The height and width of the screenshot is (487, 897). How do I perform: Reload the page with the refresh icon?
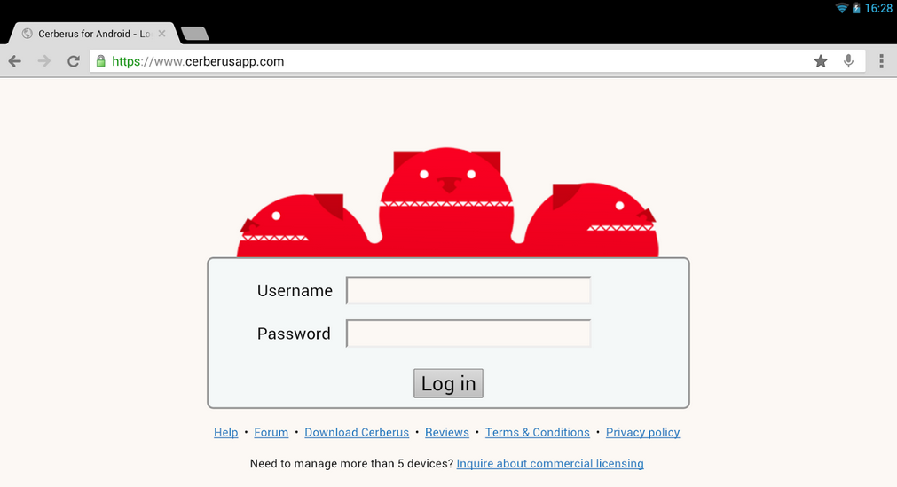click(x=74, y=61)
